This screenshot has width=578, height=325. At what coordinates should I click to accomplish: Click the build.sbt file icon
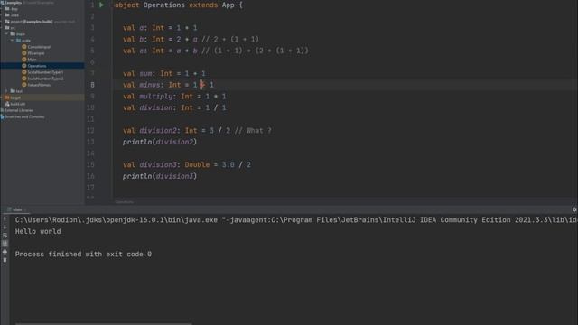7,104
